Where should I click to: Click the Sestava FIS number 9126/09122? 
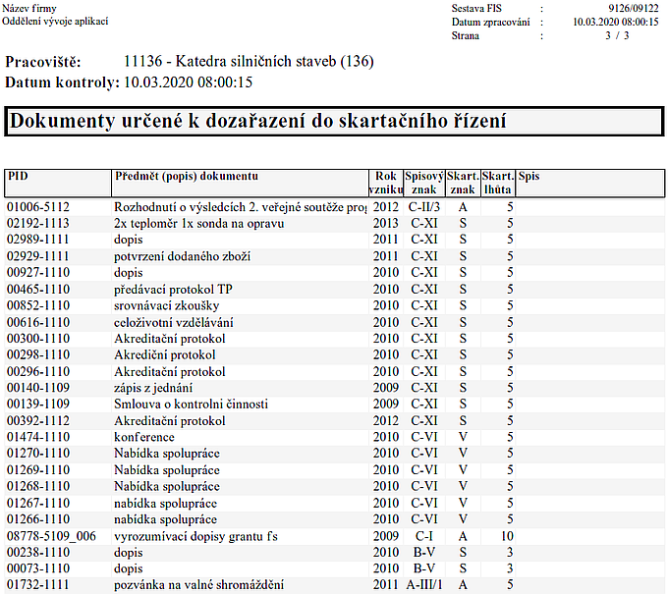[633, 9]
